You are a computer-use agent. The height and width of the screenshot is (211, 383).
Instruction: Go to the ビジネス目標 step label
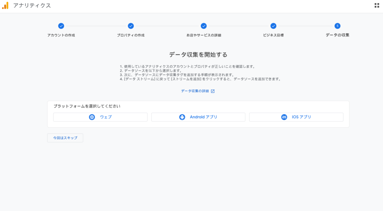pyautogui.click(x=273, y=35)
